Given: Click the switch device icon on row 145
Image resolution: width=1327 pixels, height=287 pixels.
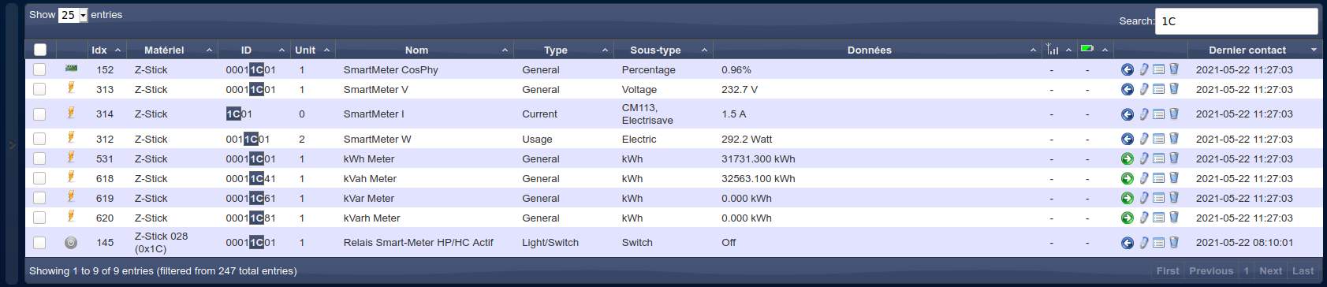Looking at the screenshot, I should coord(71,243).
